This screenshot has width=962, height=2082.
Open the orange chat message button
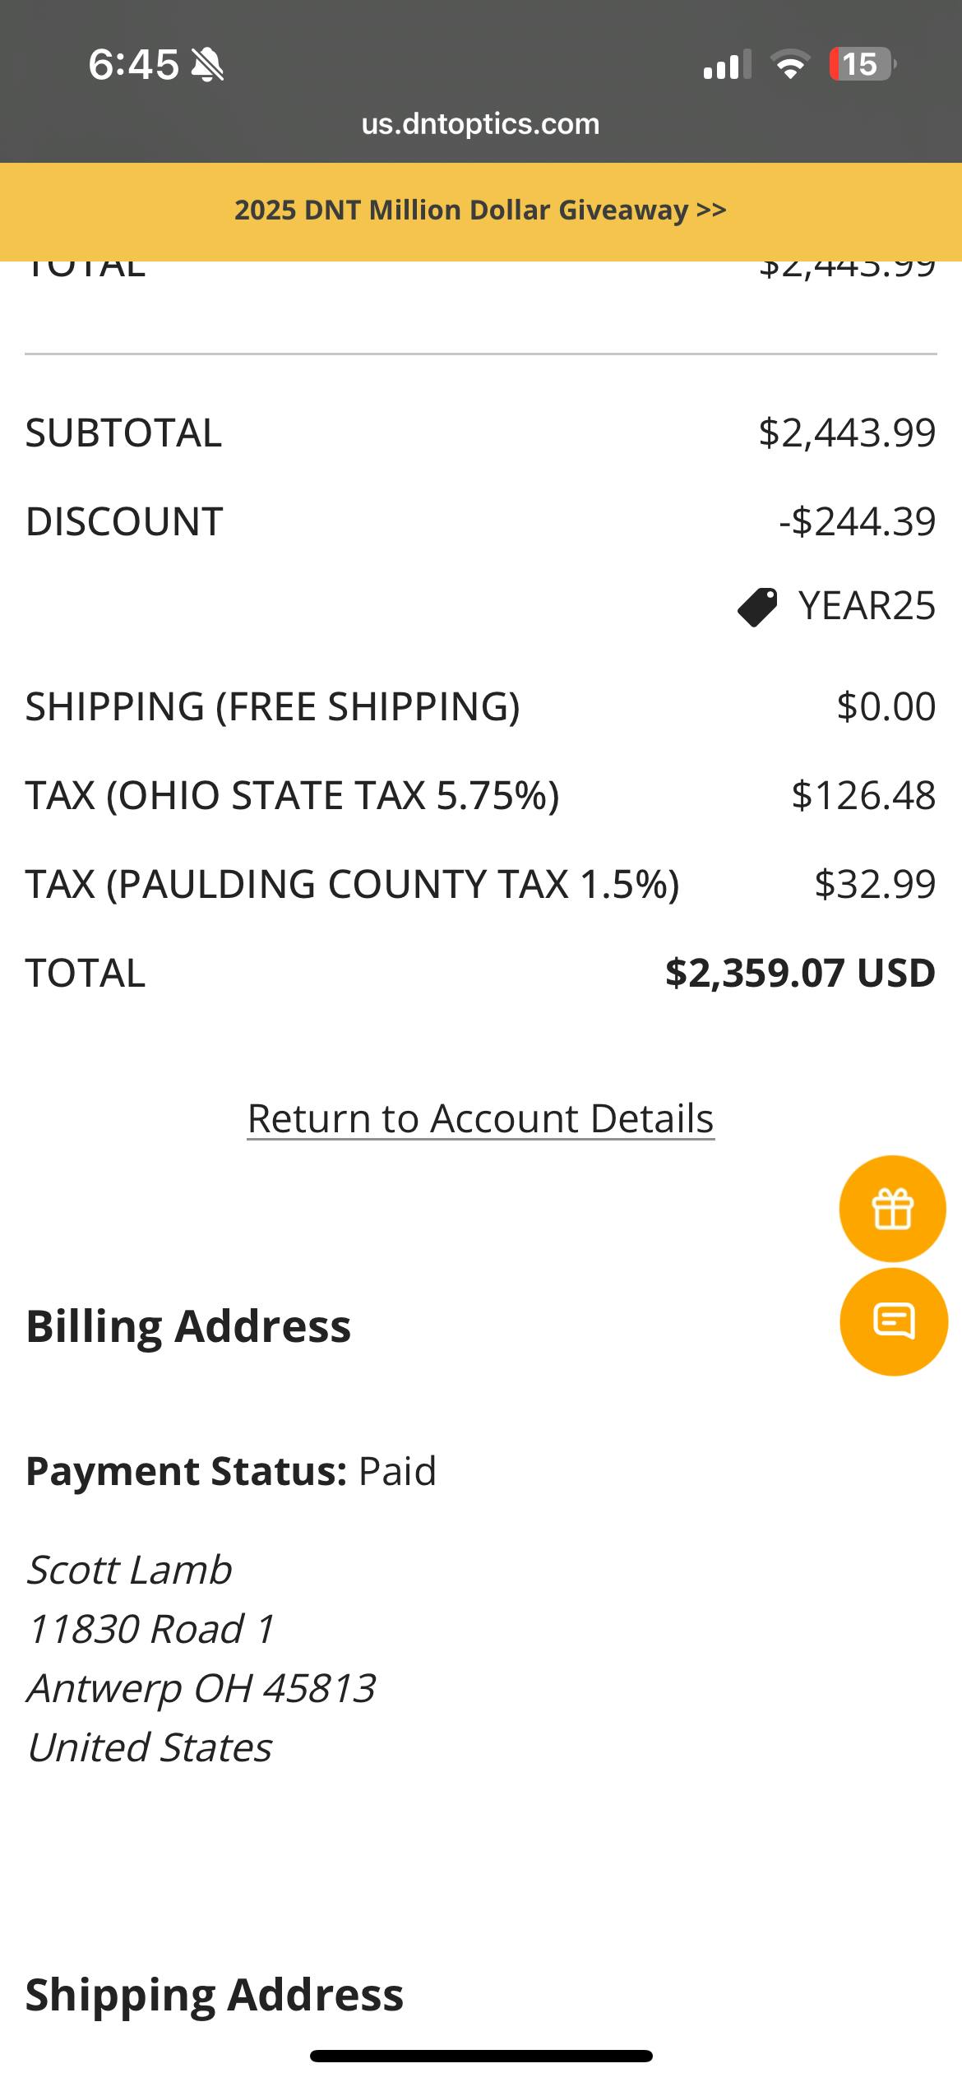[894, 1321]
